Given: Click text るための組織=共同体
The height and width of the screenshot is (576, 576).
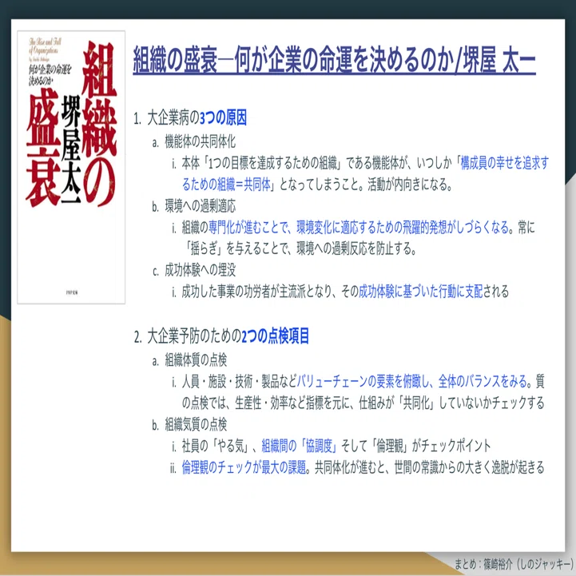Looking at the screenshot, I should [x=227, y=185].
